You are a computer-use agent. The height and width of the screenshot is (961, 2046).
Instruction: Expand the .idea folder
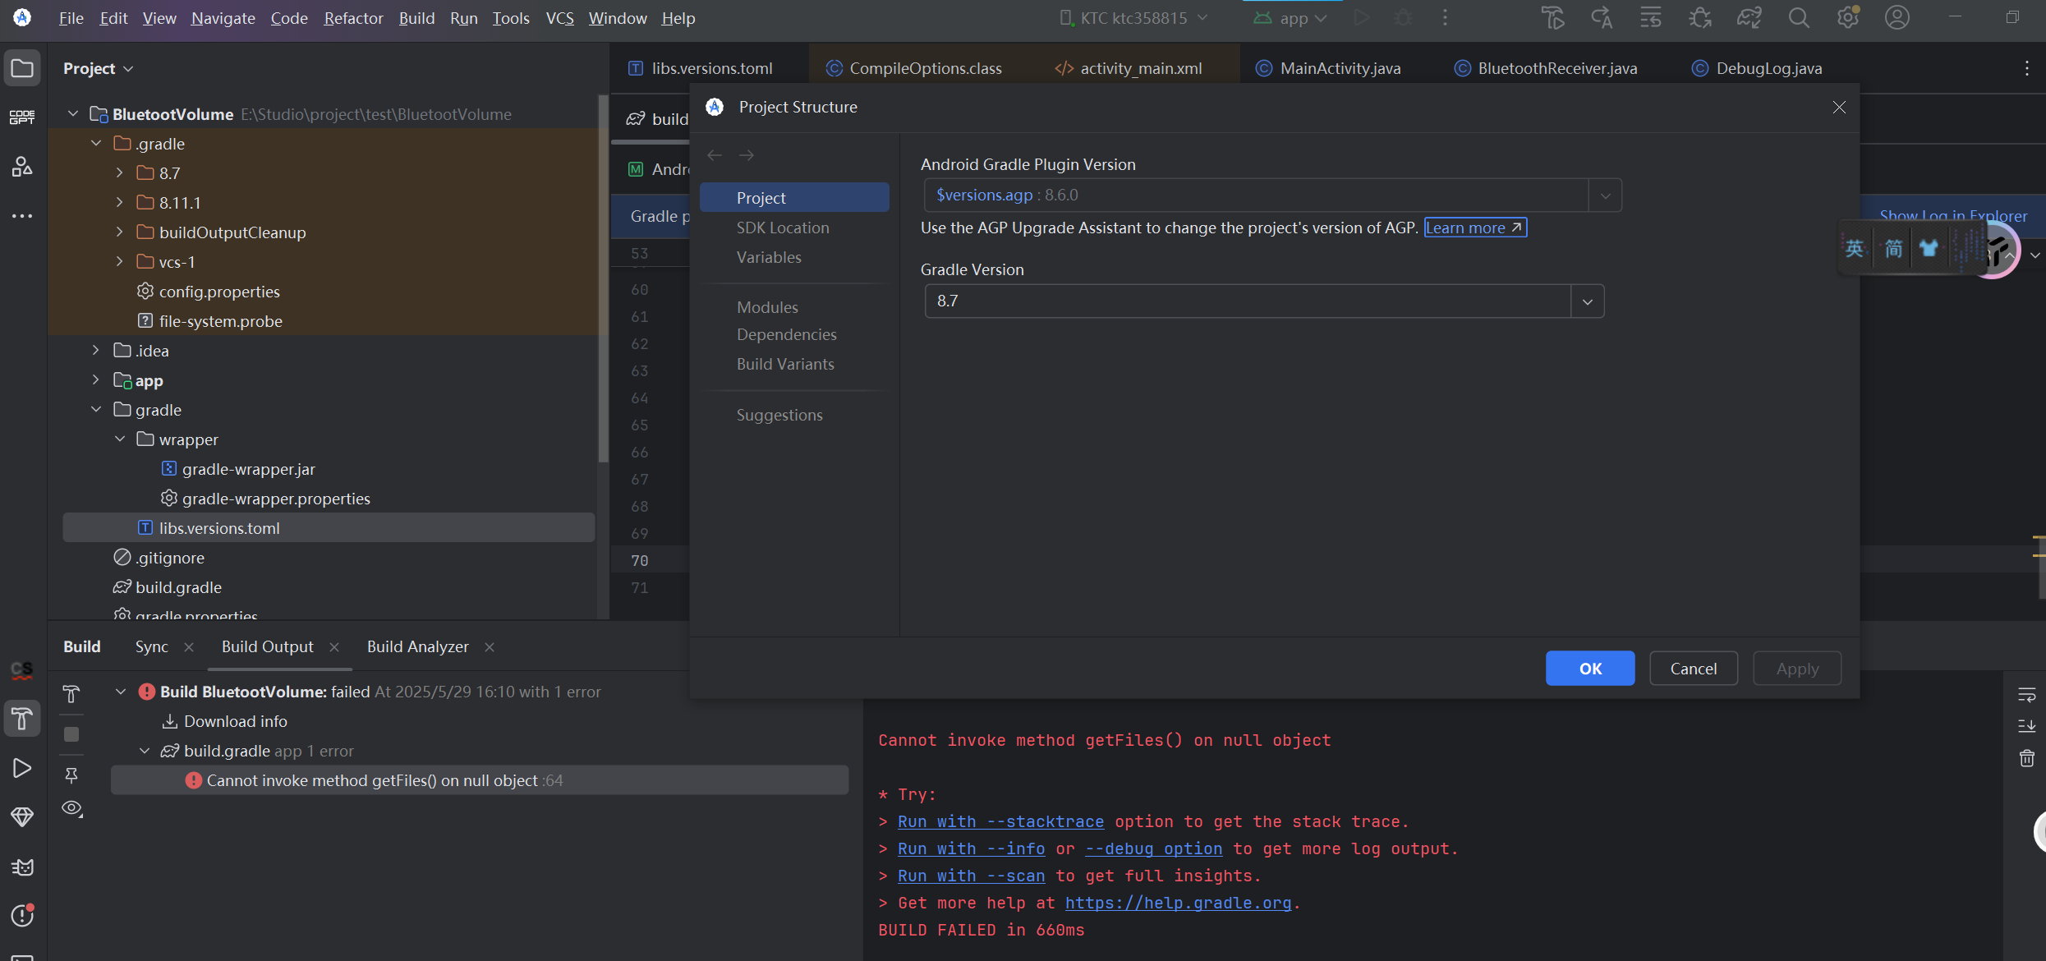point(96,351)
